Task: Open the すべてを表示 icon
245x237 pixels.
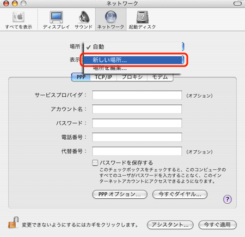Action: coord(19,17)
